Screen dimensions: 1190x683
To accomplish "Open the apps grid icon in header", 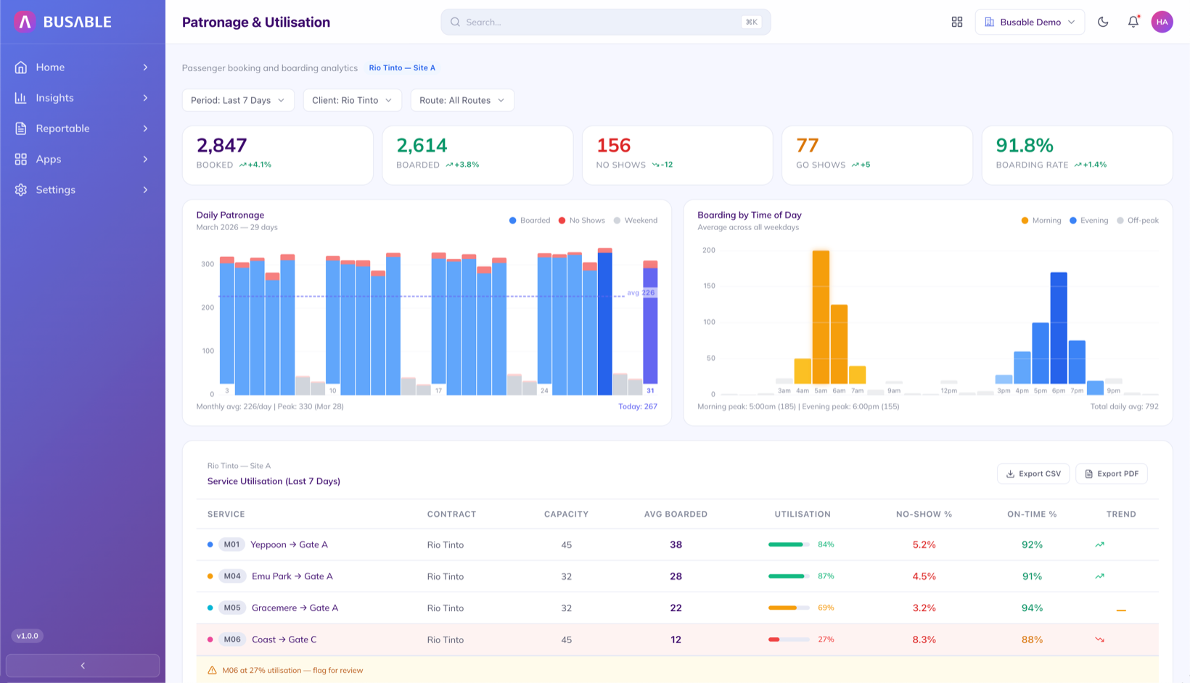I will [957, 23].
